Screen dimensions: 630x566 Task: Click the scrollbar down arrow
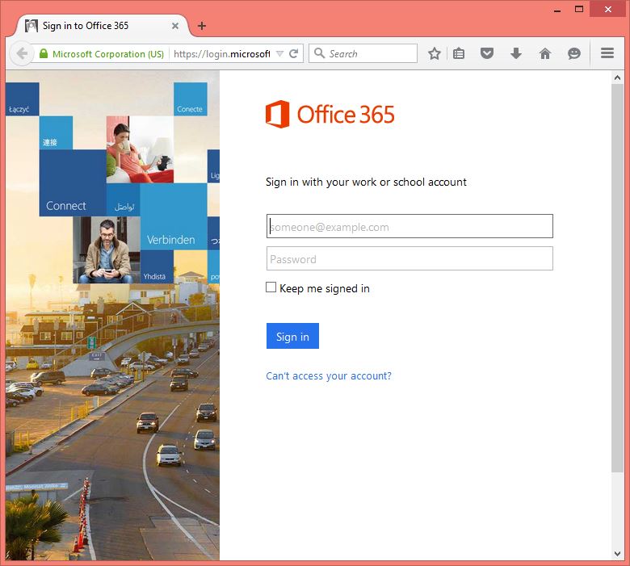618,554
